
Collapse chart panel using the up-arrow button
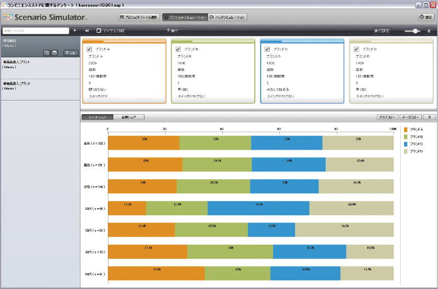[x=429, y=117]
